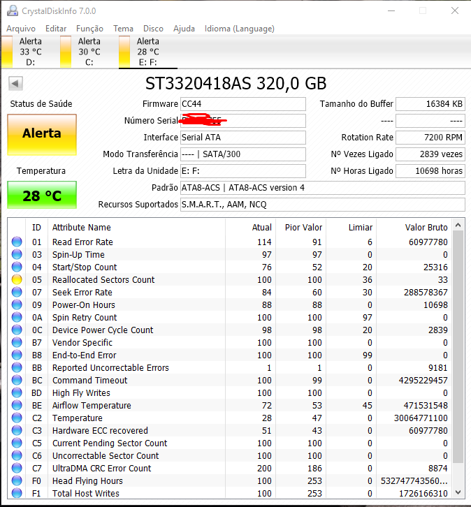The width and height of the screenshot is (471, 507).
Task: Click the blue status icon for UltraDMA CRC Error Count
Action: [17, 468]
